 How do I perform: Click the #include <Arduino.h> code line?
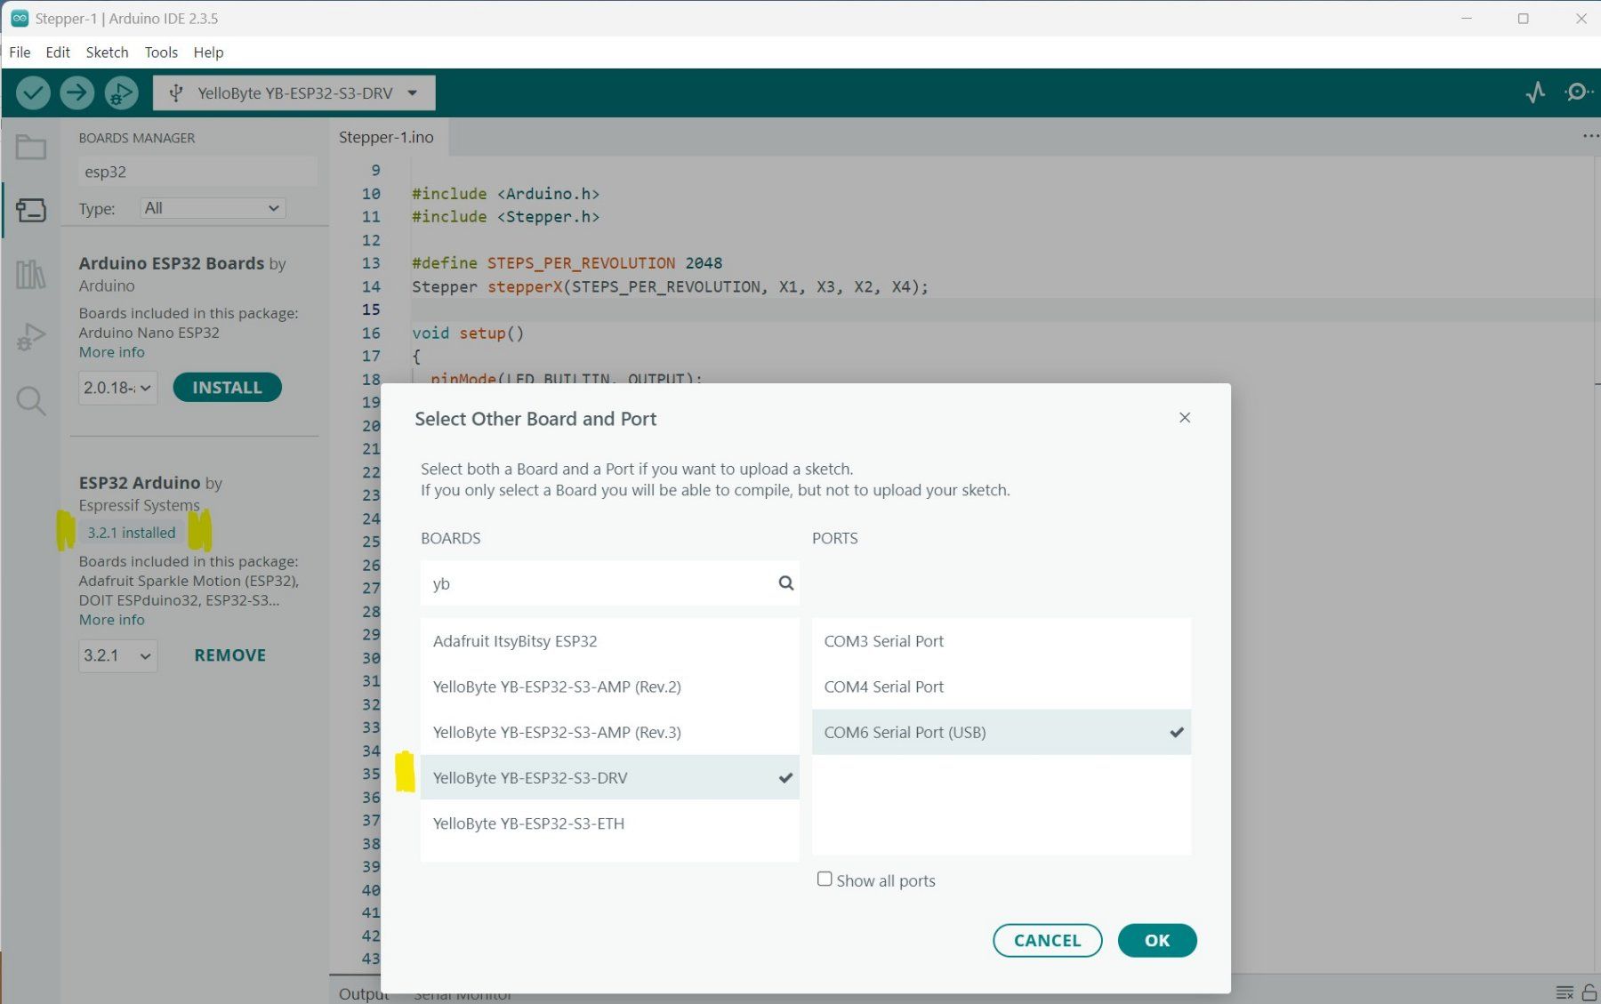click(505, 193)
